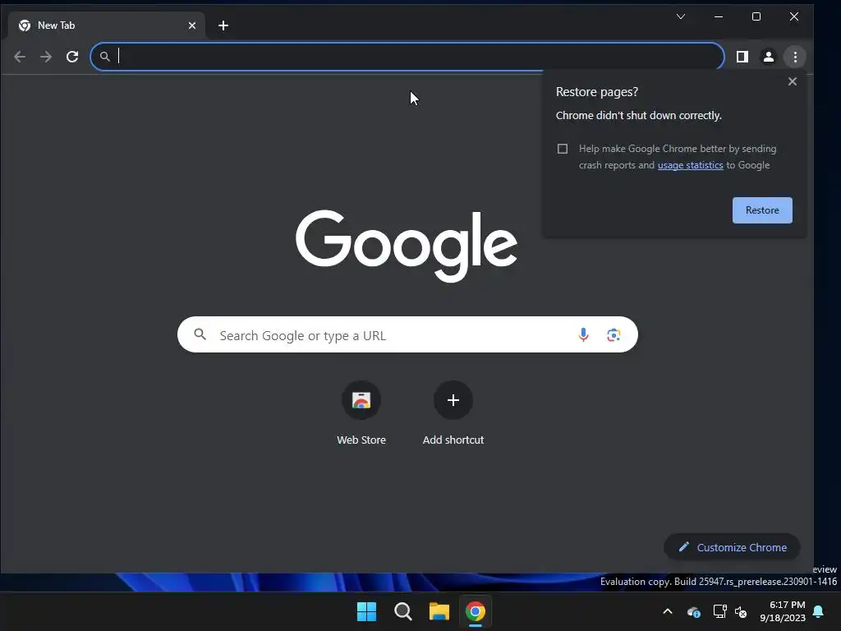
Task: Click the magnifier icon in Google search box
Action: click(200, 335)
